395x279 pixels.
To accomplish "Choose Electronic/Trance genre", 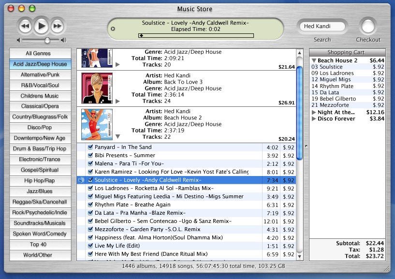I will tap(40, 159).
